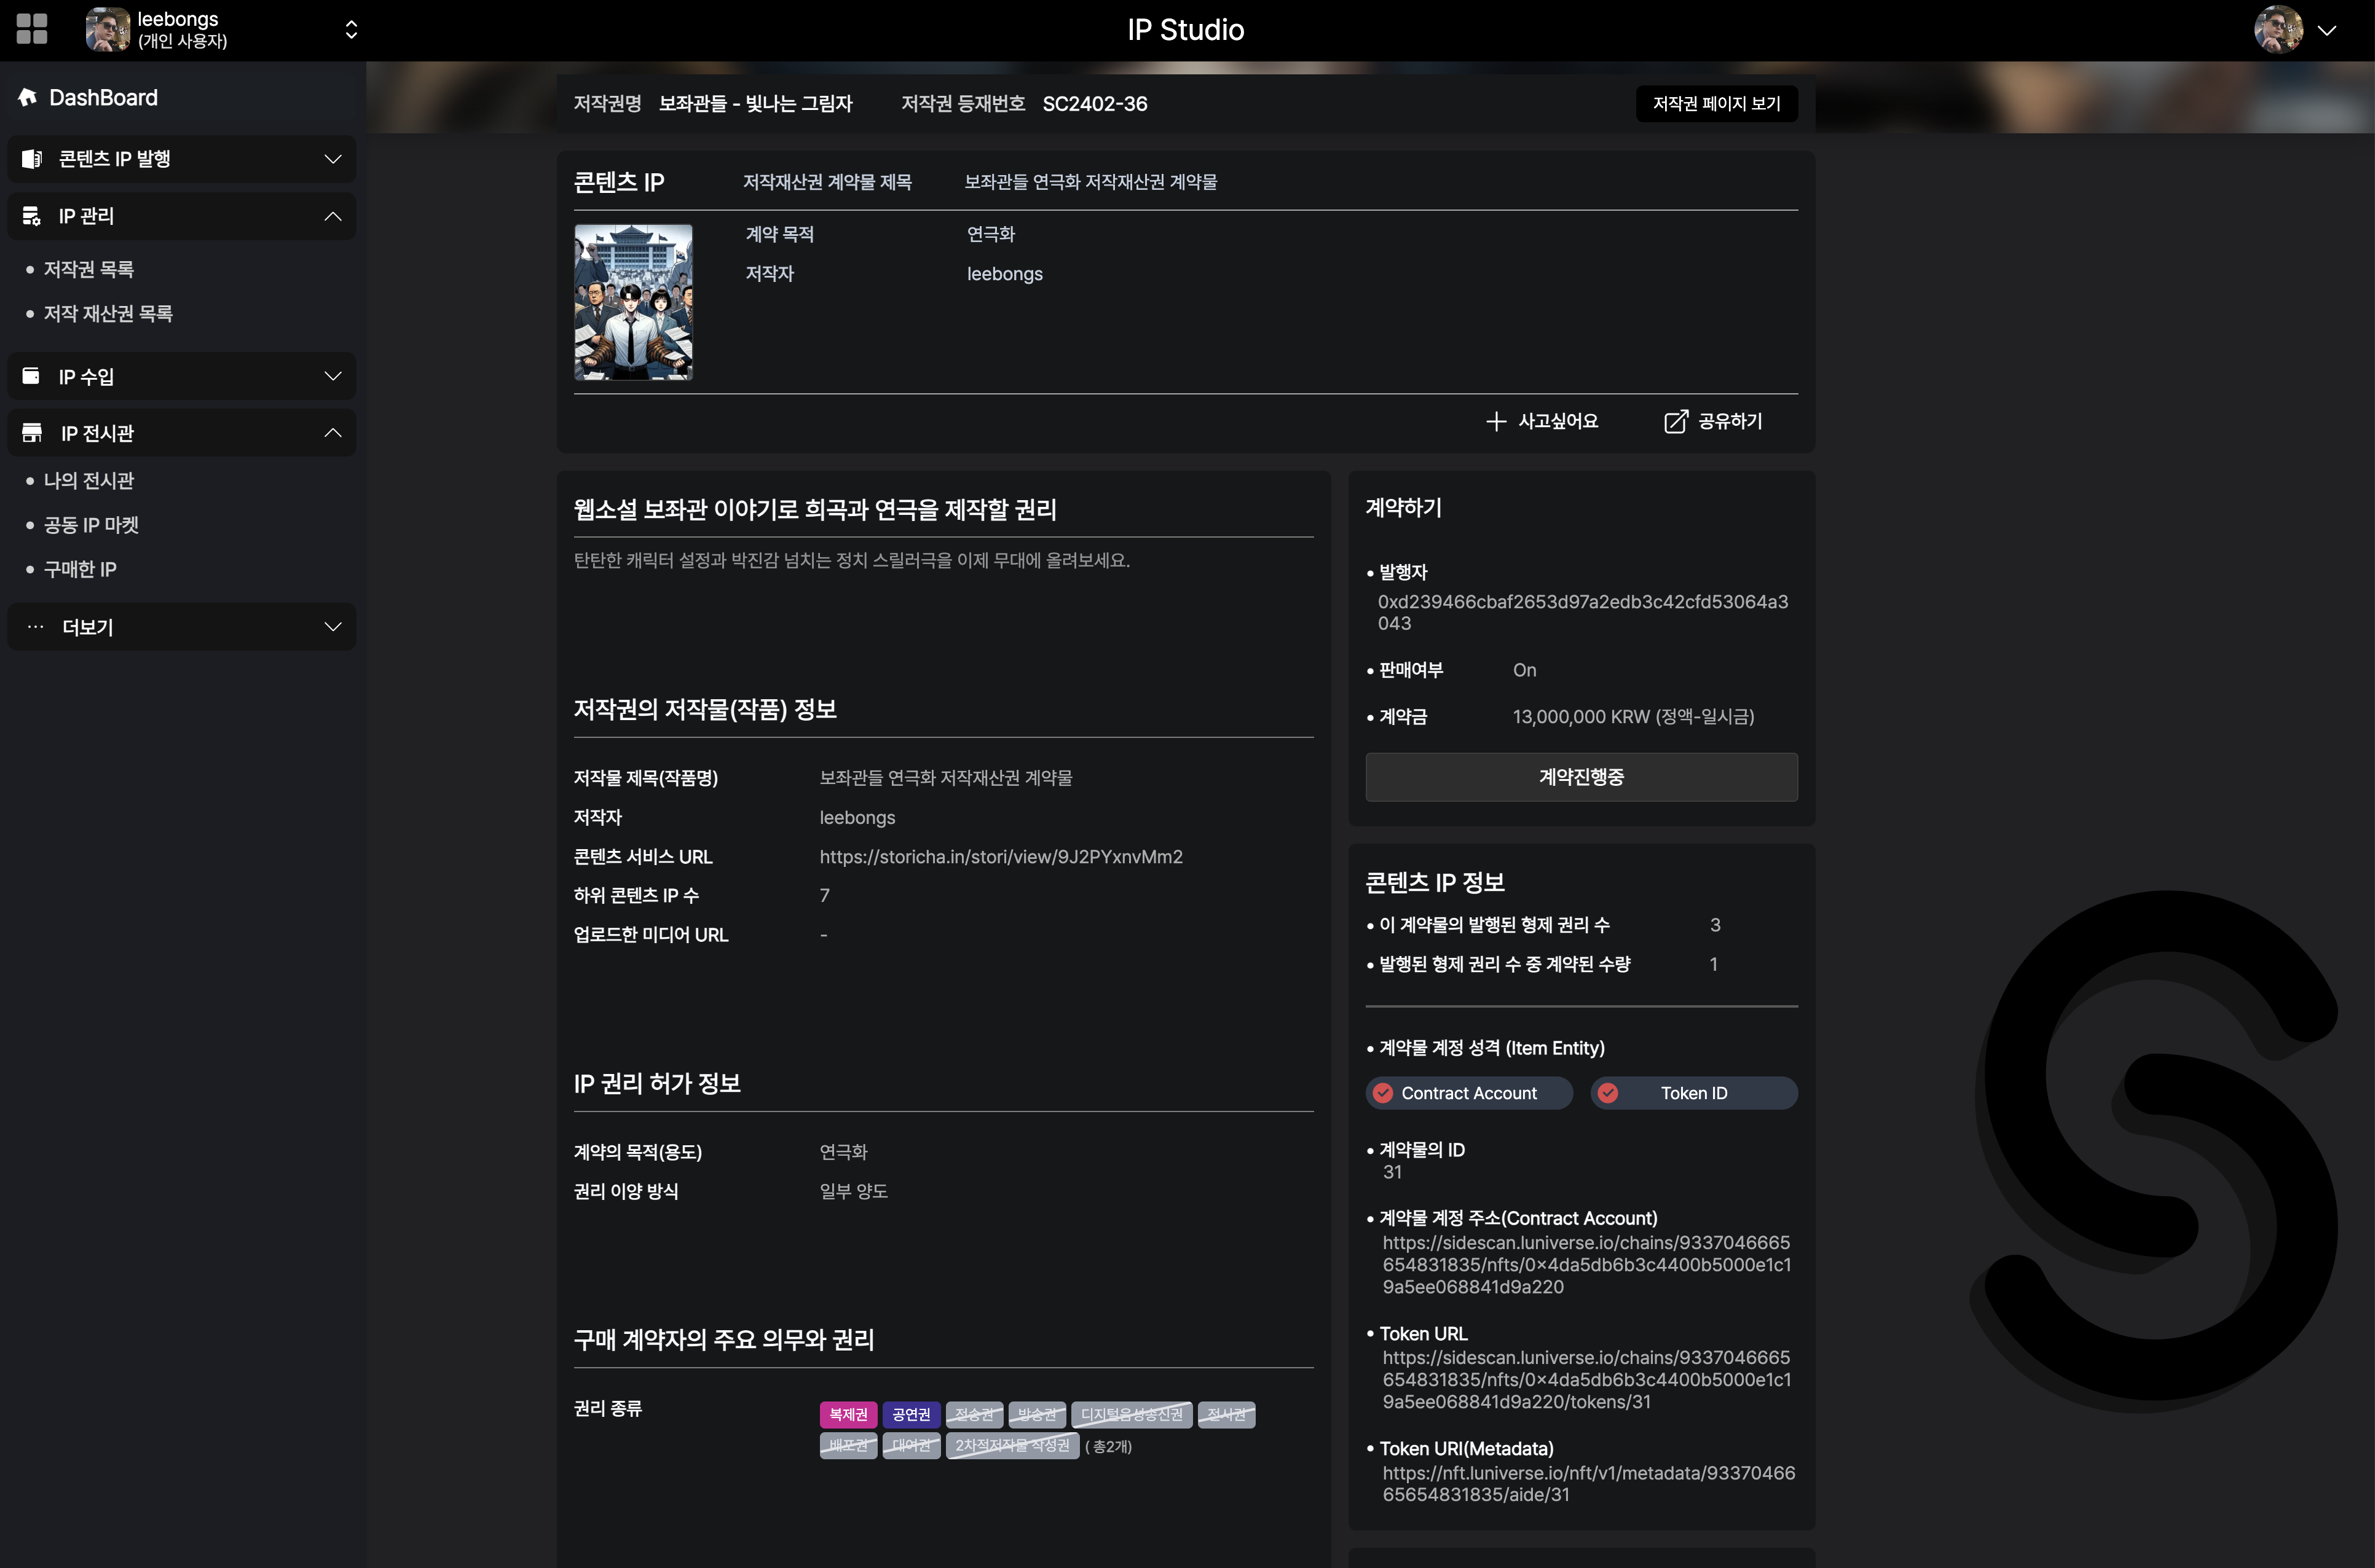This screenshot has height=1568, width=2375.
Task: Select the 복제권 rights tag
Action: tap(848, 1414)
